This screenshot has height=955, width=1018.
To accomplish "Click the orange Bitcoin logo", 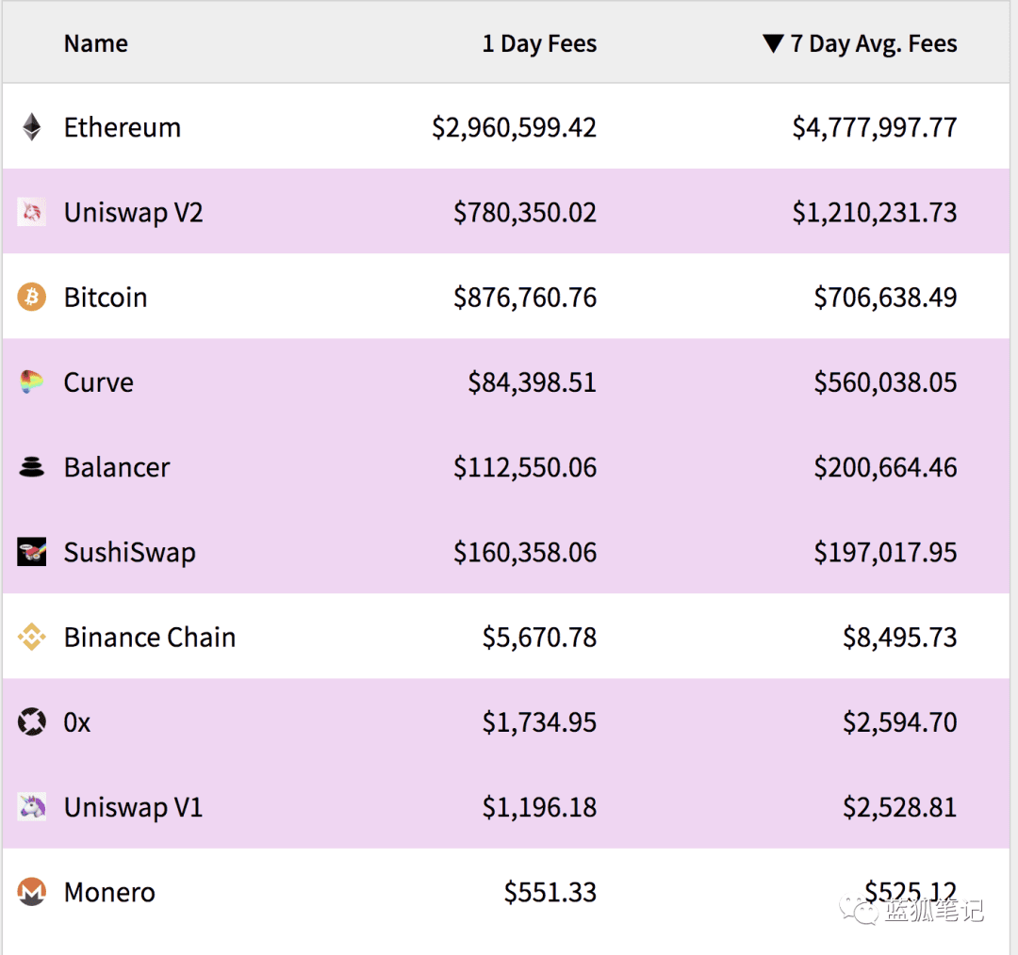I will pos(31,297).
